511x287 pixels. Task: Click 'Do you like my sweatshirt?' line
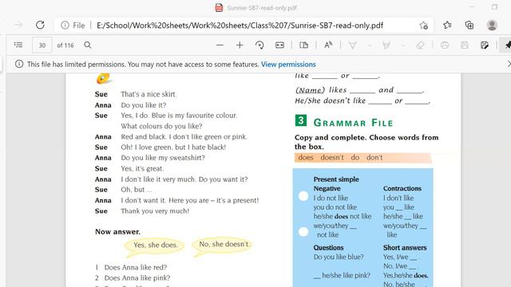pos(163,158)
